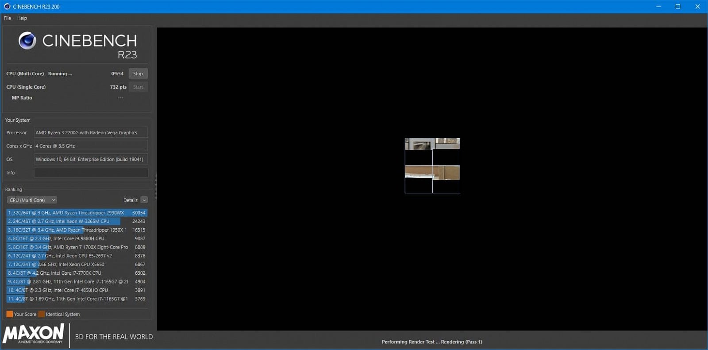Expand the Details dropdown arrow
Screen dimensions: 708x350
(x=144, y=200)
